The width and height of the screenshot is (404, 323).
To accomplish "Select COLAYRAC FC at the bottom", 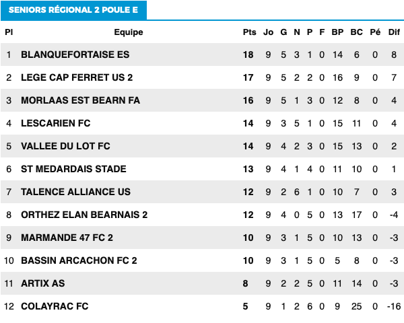I will (x=55, y=306).
